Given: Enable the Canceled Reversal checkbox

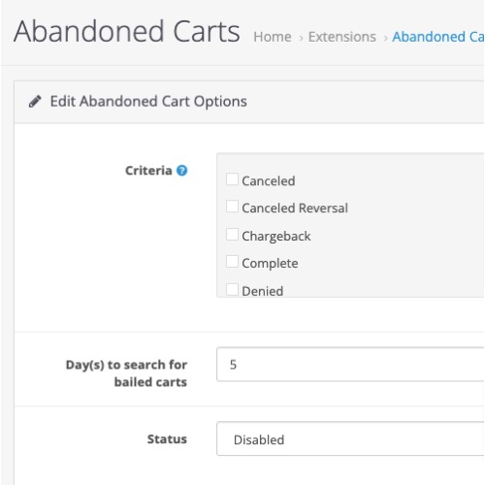Looking at the screenshot, I should [x=232, y=207].
